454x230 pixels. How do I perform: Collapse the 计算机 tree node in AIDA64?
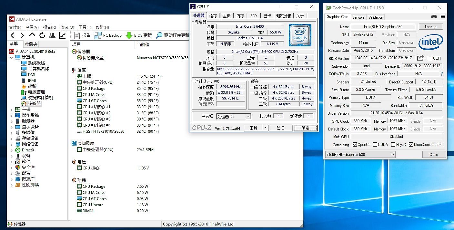[12, 57]
